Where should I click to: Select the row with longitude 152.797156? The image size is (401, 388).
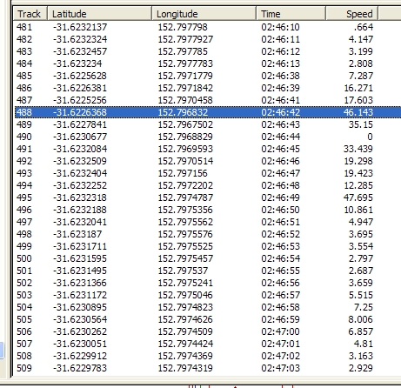point(208,173)
